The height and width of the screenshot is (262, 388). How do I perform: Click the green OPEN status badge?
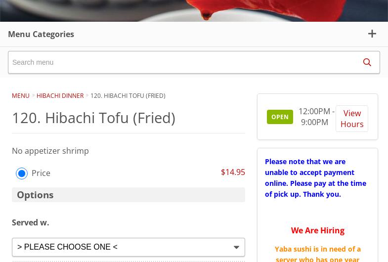(280, 117)
